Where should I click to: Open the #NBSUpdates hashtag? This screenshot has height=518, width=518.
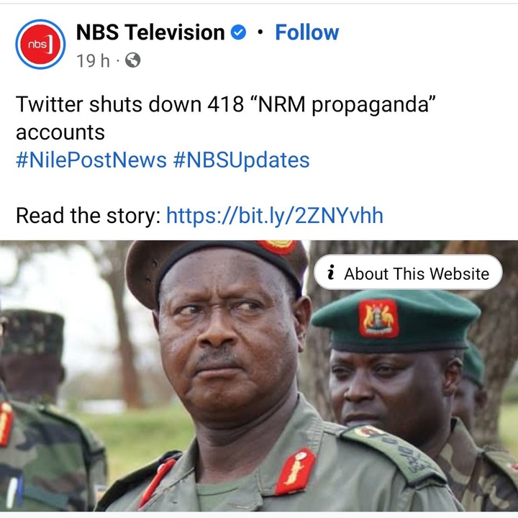coord(241,160)
